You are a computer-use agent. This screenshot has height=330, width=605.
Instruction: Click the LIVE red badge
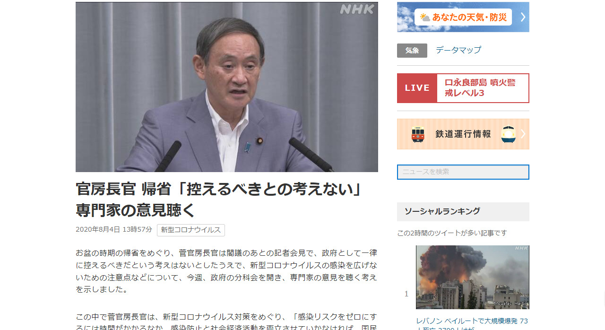tap(417, 88)
